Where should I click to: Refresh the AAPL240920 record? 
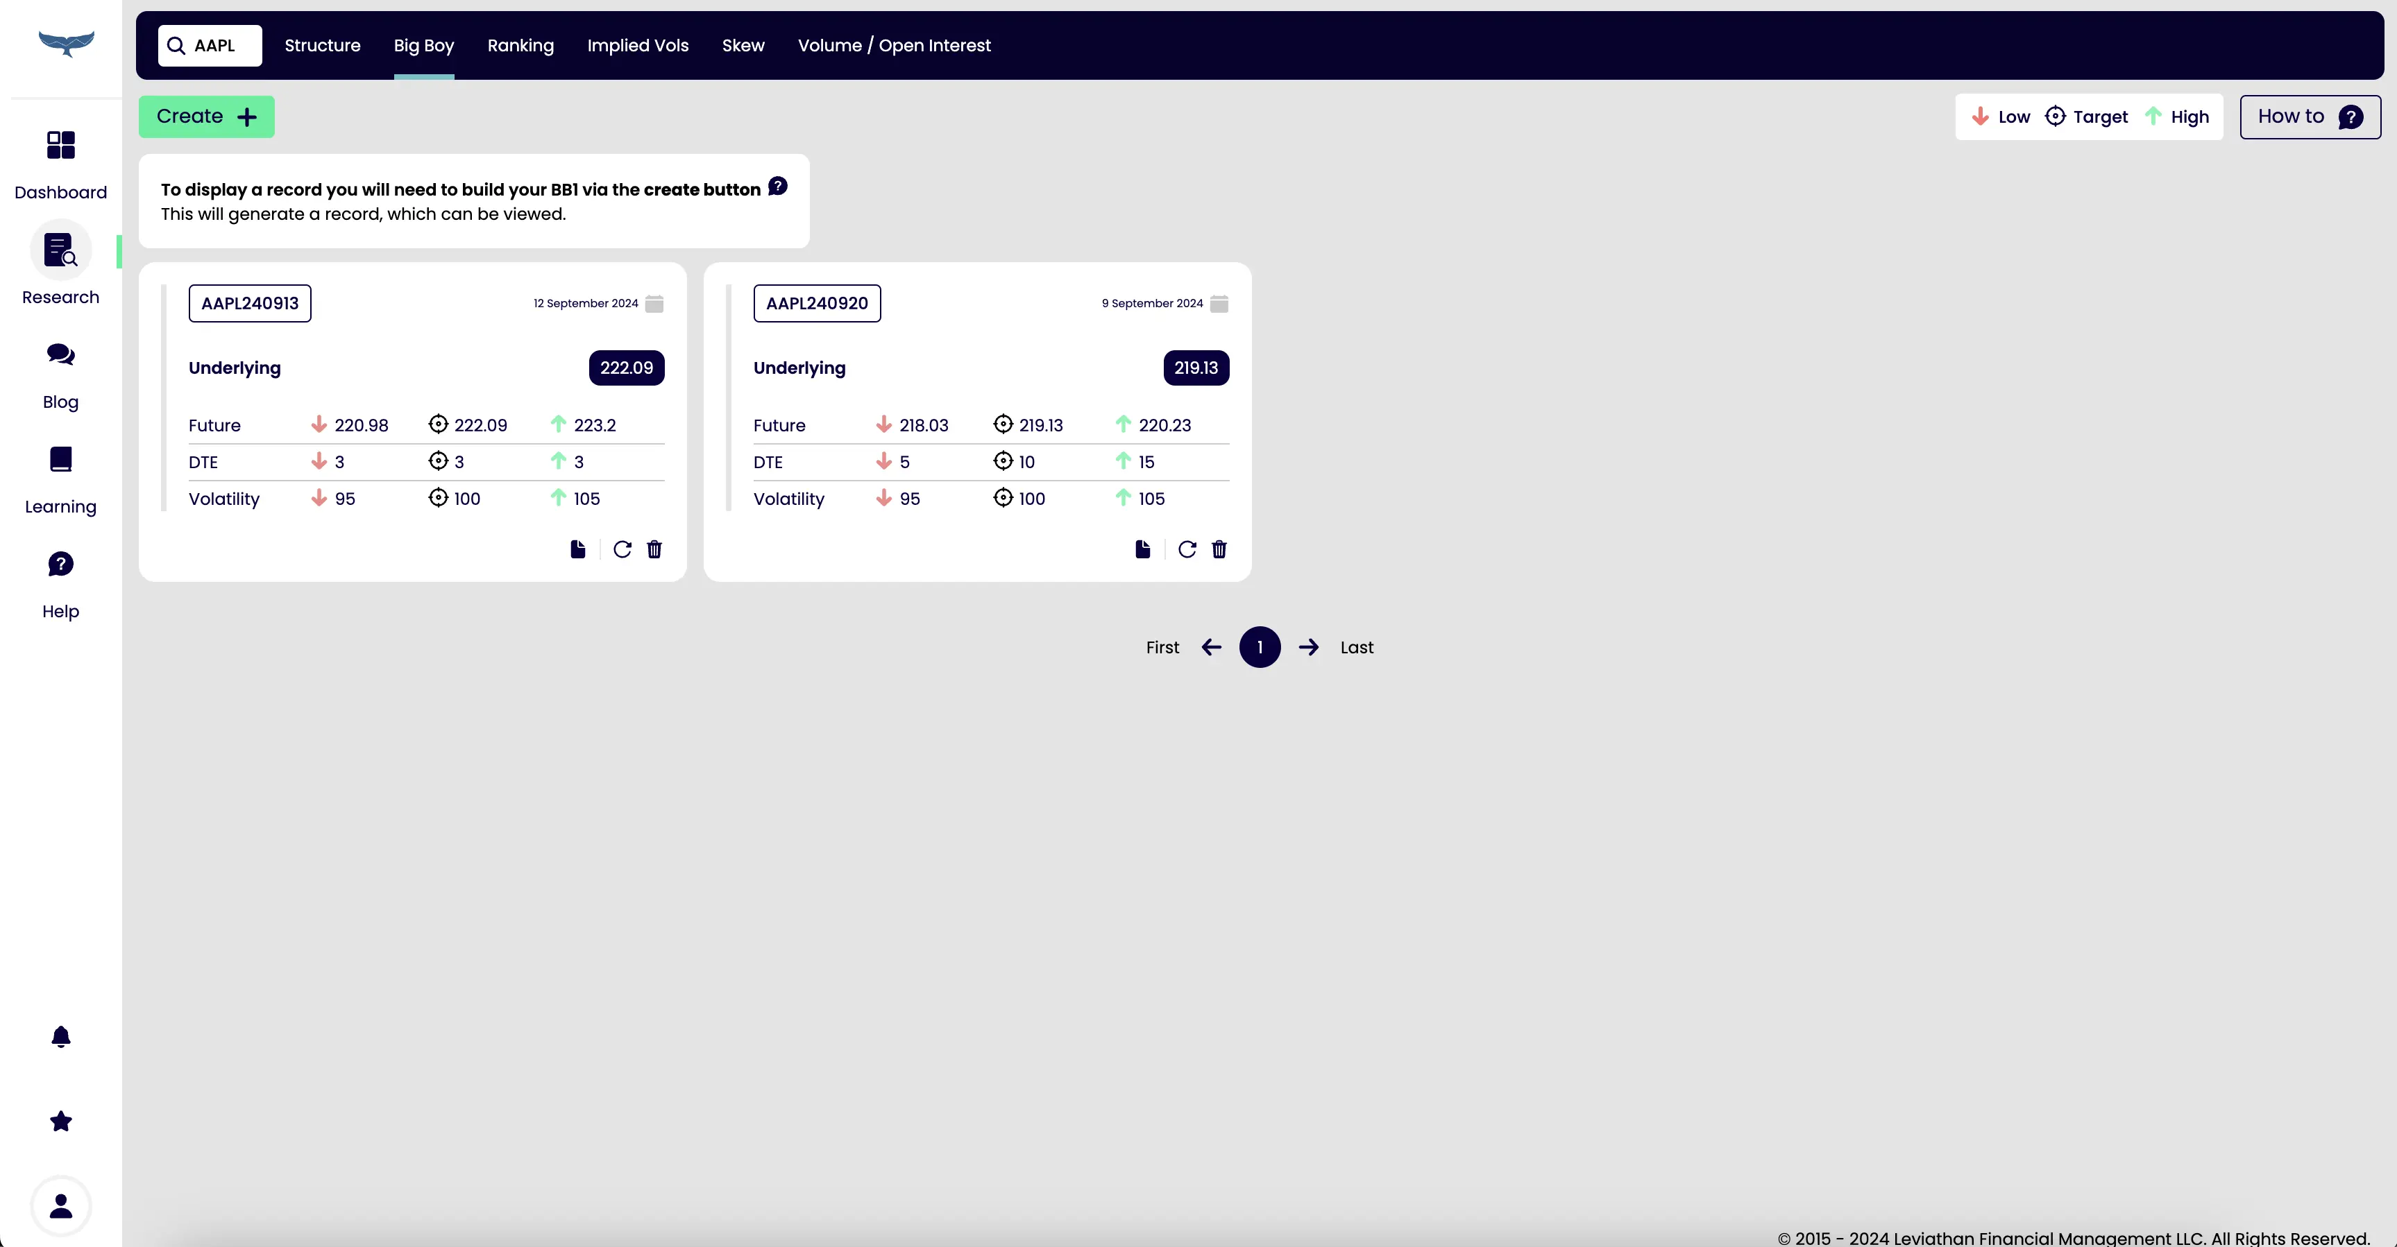pyautogui.click(x=1187, y=549)
